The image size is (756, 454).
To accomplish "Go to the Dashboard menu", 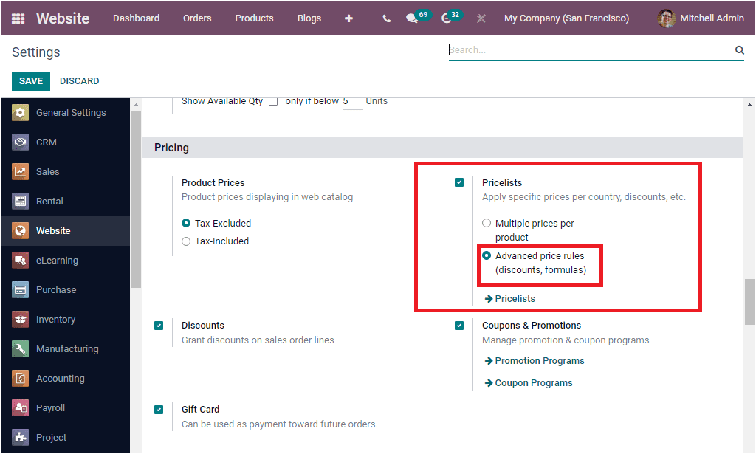I will (136, 18).
